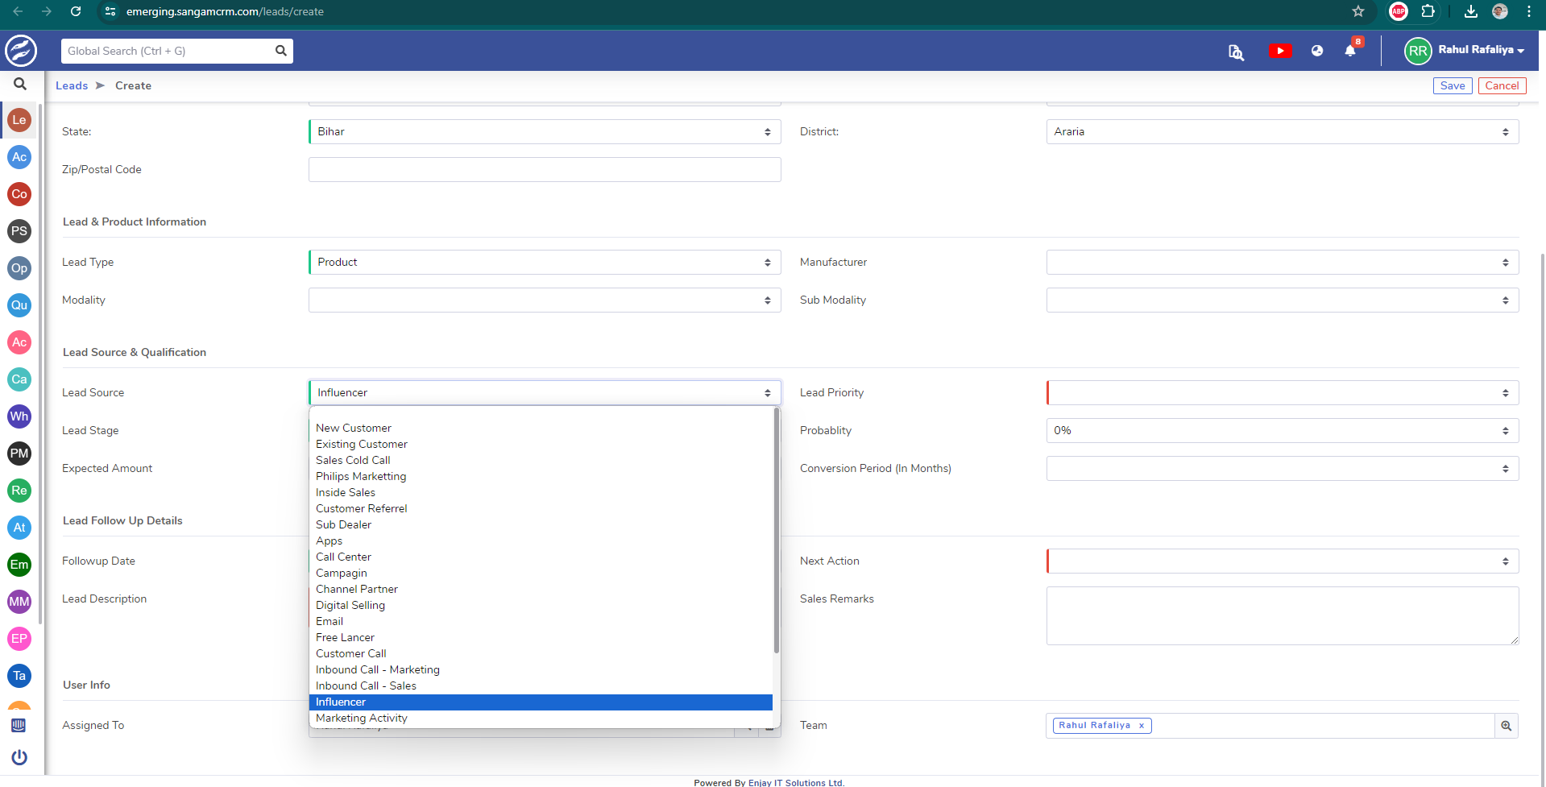Image resolution: width=1546 pixels, height=787 pixels.
Task: Open the District dropdown showing Araria
Action: [x=1283, y=132]
